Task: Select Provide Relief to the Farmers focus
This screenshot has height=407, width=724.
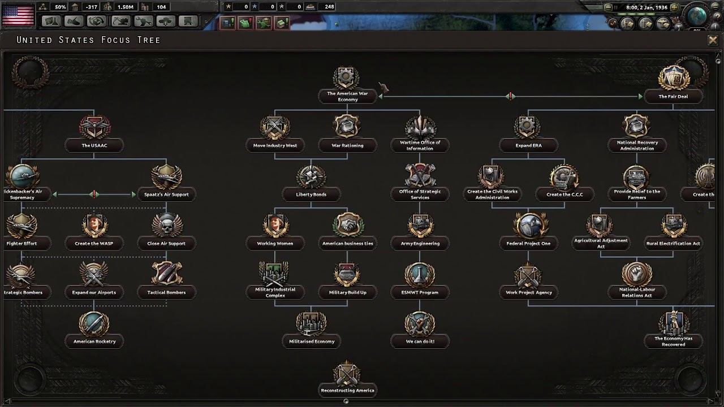Action: [637, 183]
